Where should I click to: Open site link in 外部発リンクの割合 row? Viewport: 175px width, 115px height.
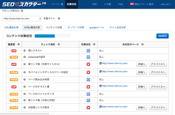point(115,107)
